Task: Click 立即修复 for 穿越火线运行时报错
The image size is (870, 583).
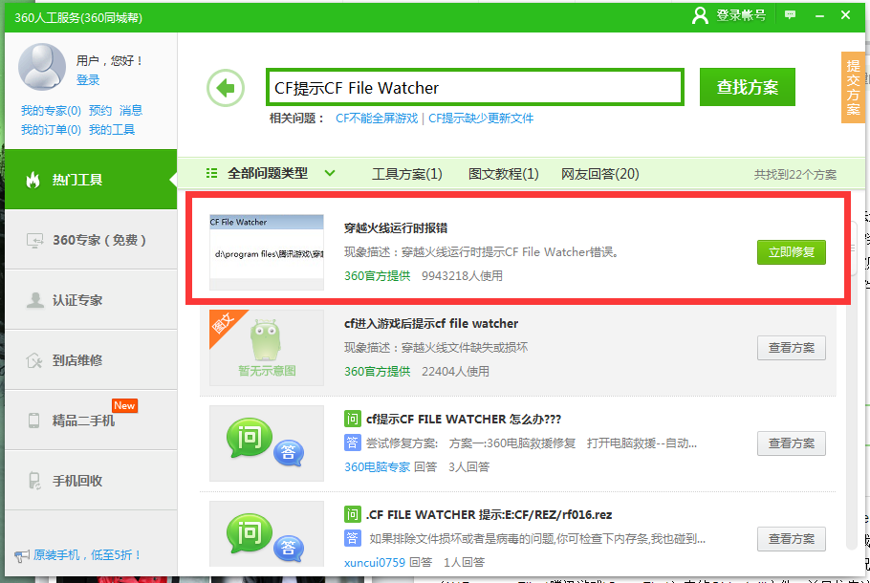Action: (x=792, y=252)
